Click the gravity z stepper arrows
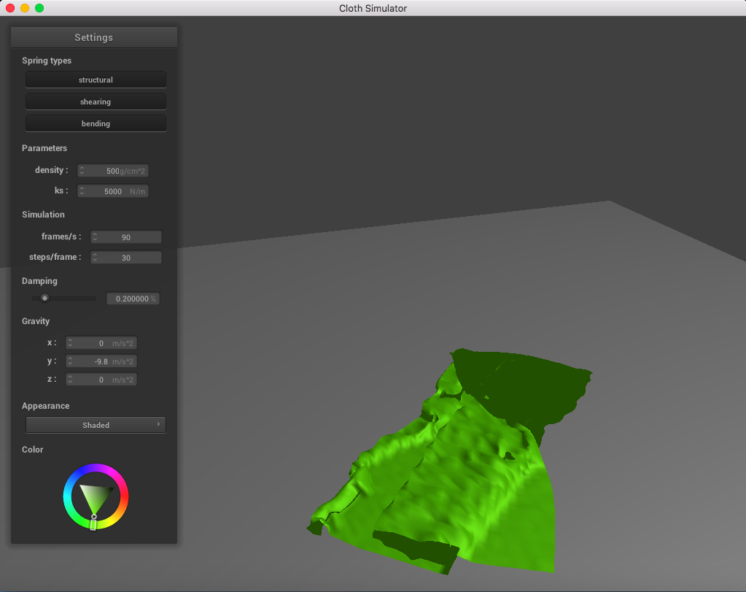 [x=71, y=379]
